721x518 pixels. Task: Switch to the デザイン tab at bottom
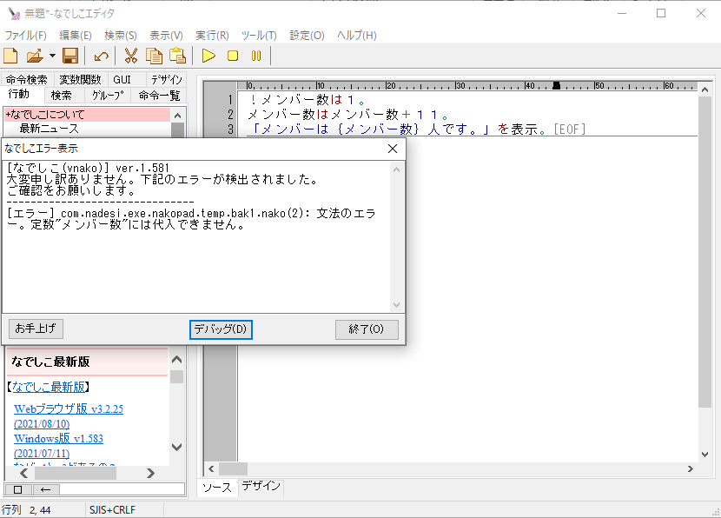261,487
